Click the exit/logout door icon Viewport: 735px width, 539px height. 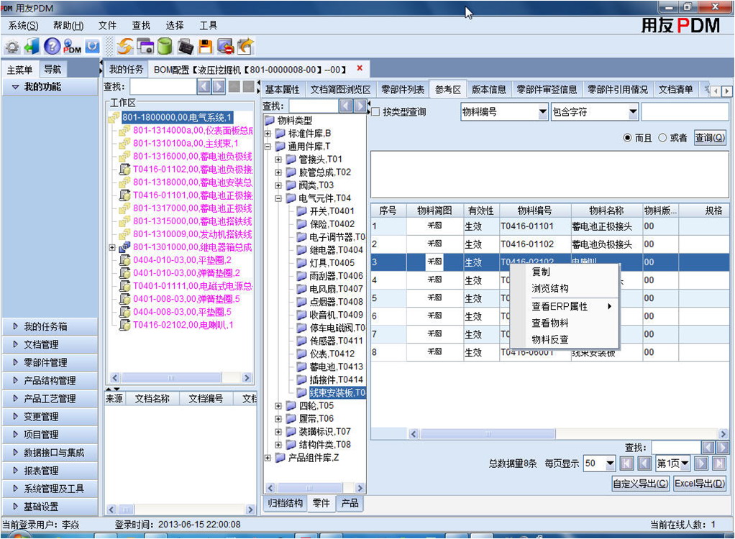[x=32, y=47]
